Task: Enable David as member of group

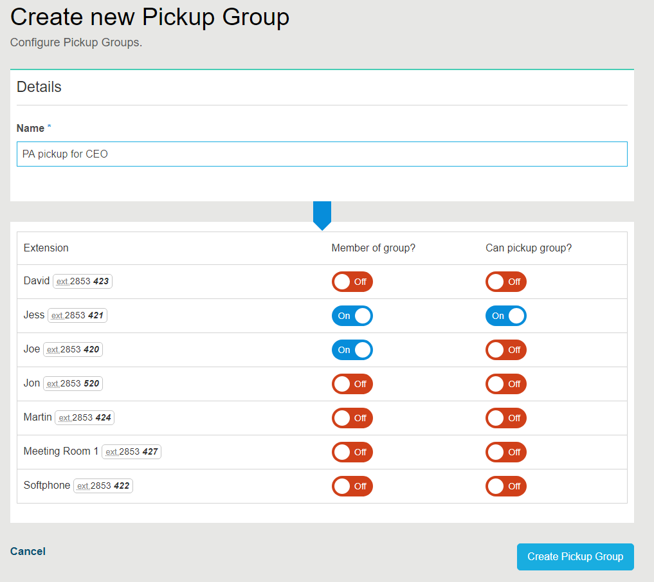Action: point(352,282)
